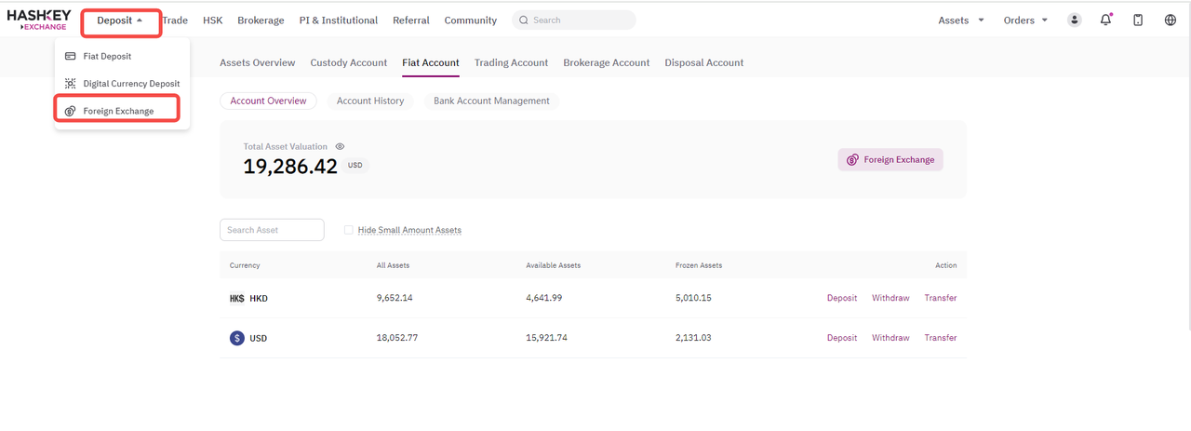This screenshot has height=431, width=1191.
Task: Click the Fiat Deposit card icon
Action: tap(71, 56)
